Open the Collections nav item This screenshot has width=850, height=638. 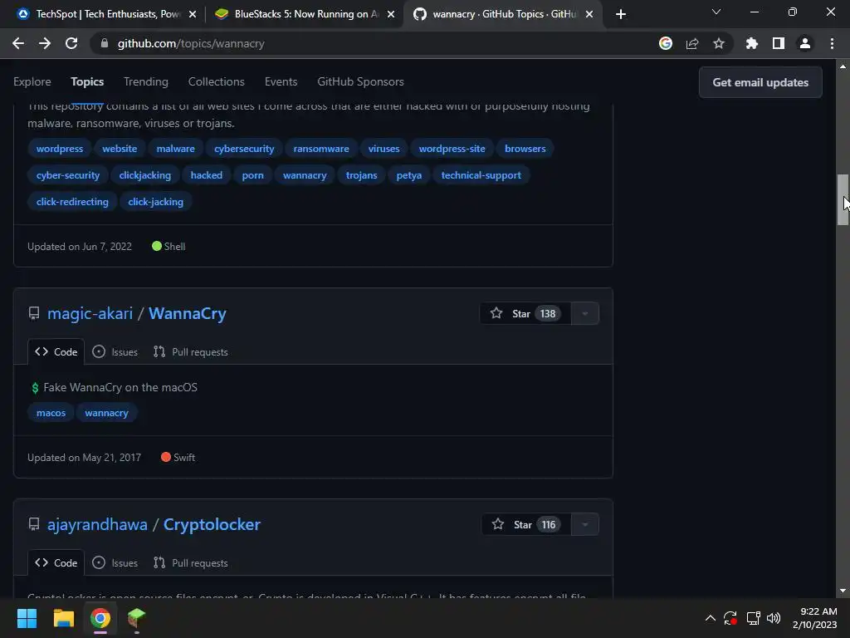(x=217, y=81)
